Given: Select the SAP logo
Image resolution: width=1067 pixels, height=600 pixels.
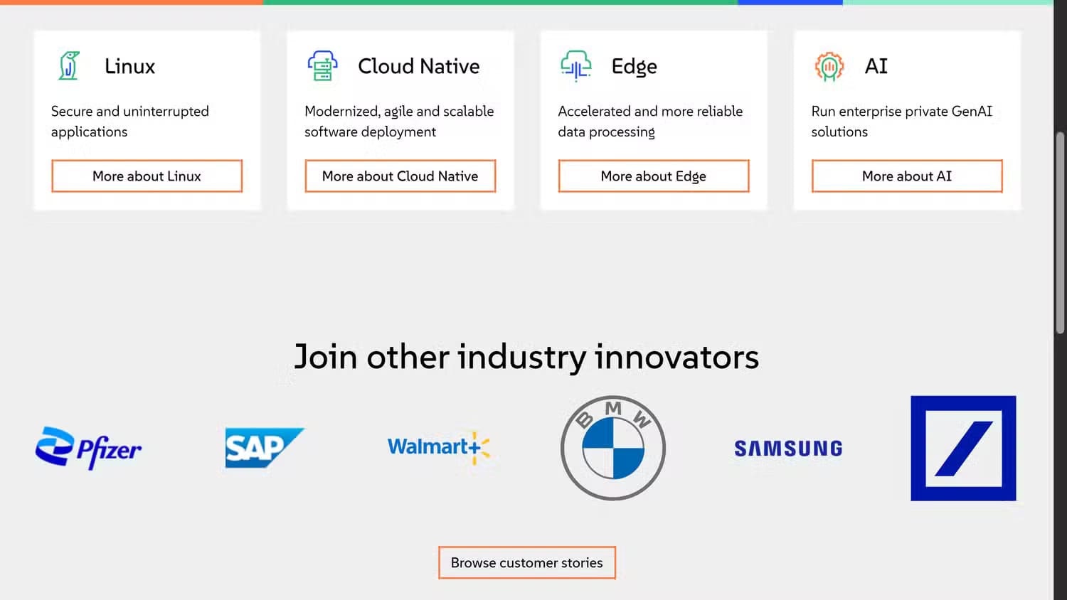Looking at the screenshot, I should click(265, 448).
